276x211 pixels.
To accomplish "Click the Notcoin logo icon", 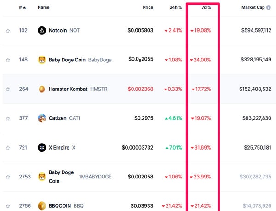I will click(x=42, y=30).
